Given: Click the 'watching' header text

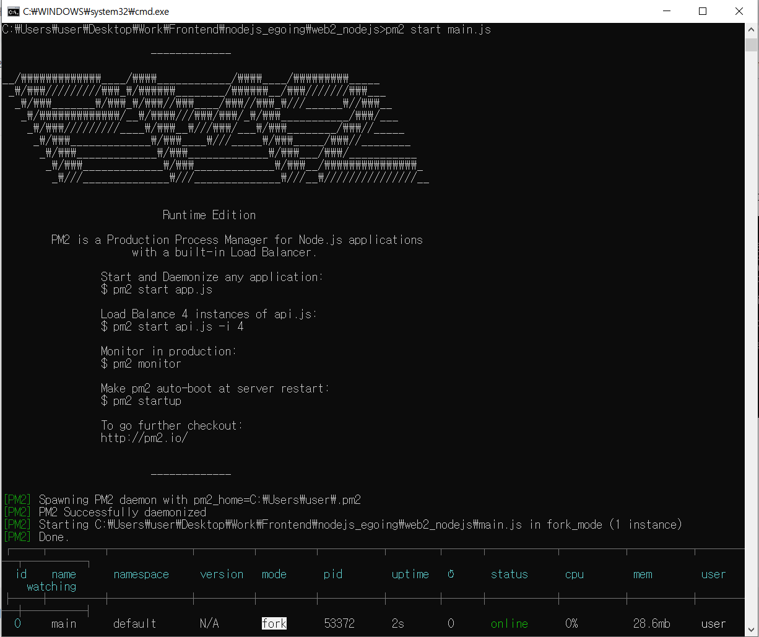Looking at the screenshot, I should tap(51, 586).
